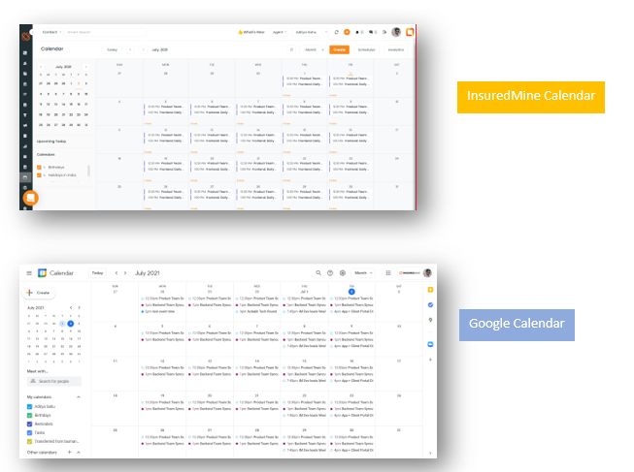This screenshot has height=472, width=634.
Task: Open the megaphone campaigns icon in InsuredMine sidebar
Action: (x=25, y=125)
